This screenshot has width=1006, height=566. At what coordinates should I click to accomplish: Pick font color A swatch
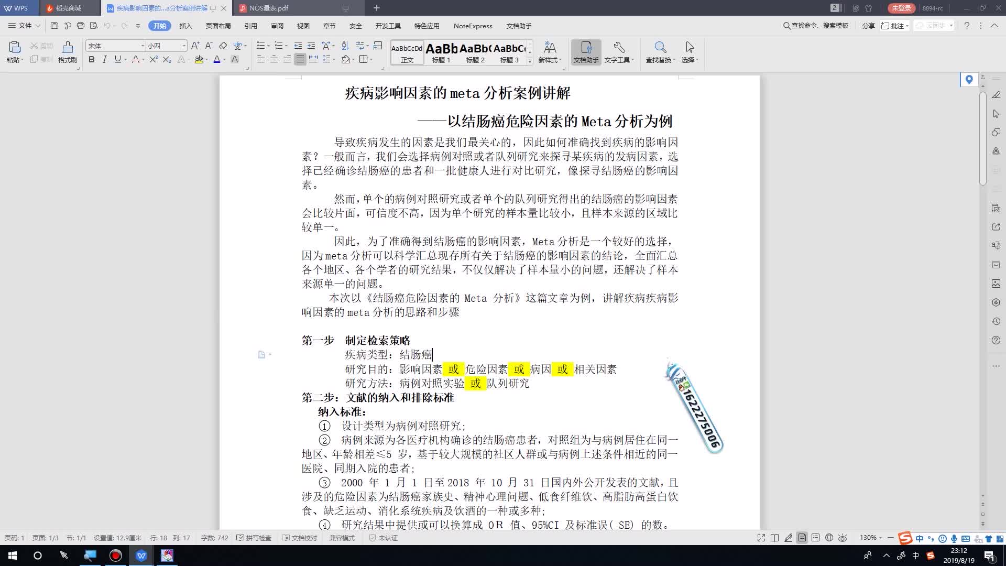pyautogui.click(x=217, y=60)
